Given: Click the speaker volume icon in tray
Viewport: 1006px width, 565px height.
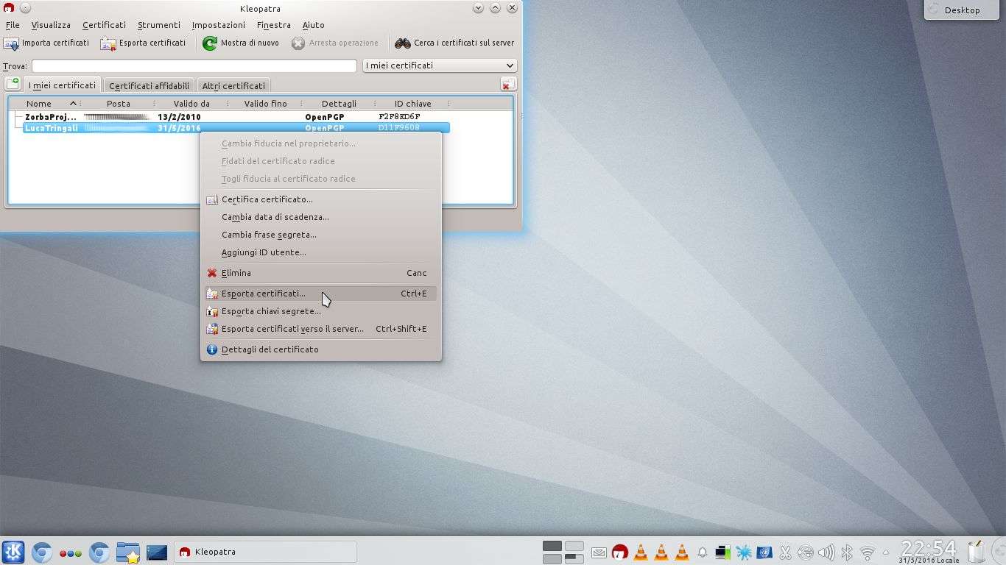Looking at the screenshot, I should (826, 552).
